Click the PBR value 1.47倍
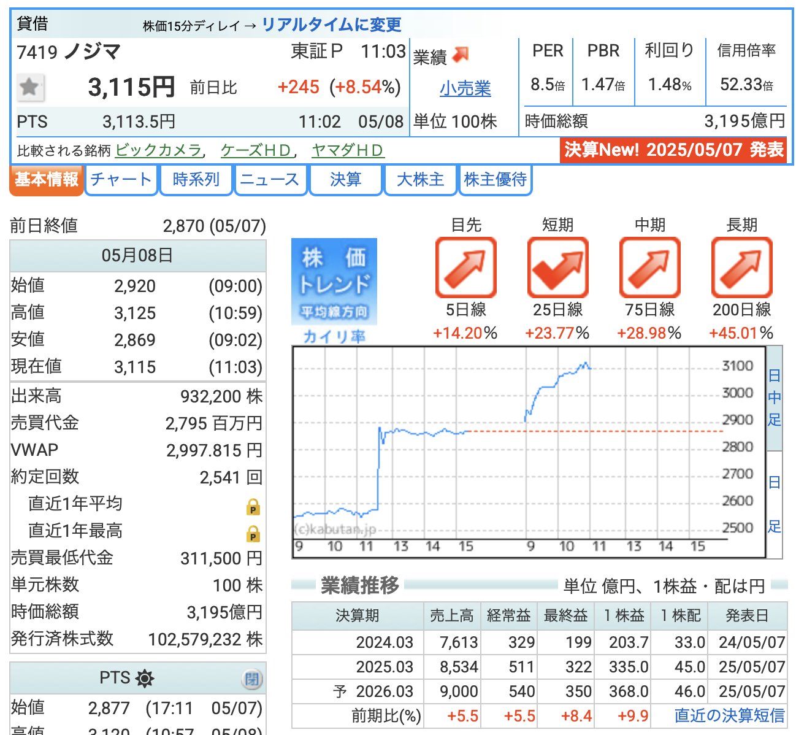Screen dimensions: 796x735 (x=603, y=84)
